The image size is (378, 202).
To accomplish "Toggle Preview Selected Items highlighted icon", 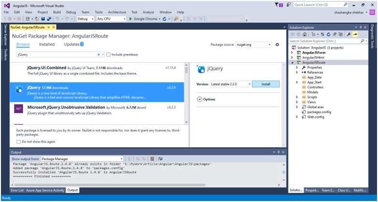I will 355,34.
